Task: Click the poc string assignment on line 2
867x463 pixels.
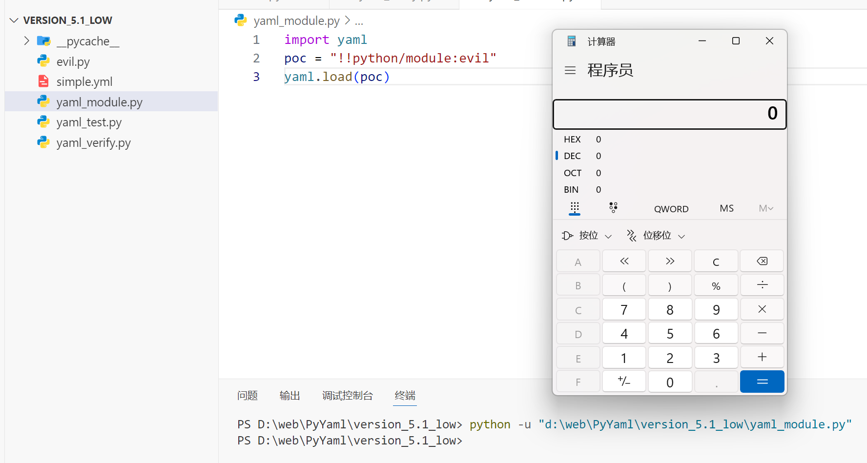Action: coord(390,58)
